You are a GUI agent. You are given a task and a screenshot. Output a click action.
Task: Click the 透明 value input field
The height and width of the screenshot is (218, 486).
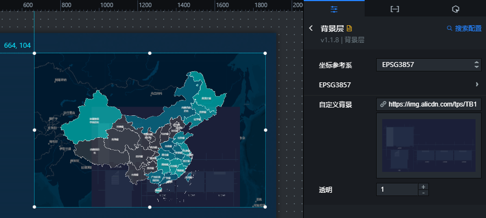[x=397, y=189]
